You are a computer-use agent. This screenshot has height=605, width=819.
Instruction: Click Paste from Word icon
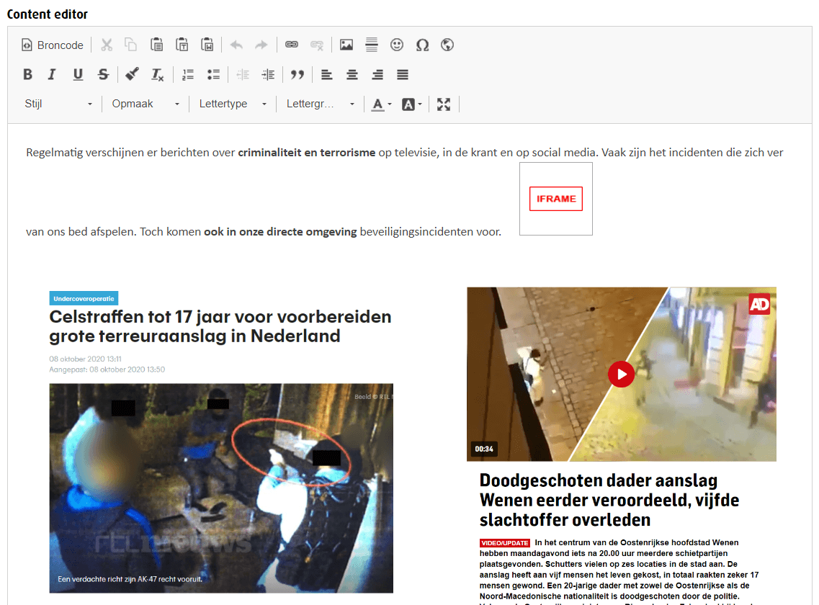coord(207,45)
